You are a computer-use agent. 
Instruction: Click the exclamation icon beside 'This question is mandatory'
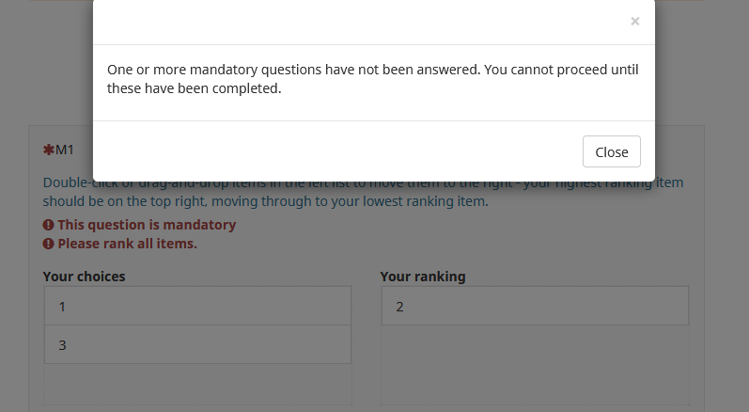click(x=48, y=226)
